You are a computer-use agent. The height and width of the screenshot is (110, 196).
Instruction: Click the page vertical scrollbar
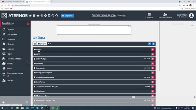pos(159,47)
